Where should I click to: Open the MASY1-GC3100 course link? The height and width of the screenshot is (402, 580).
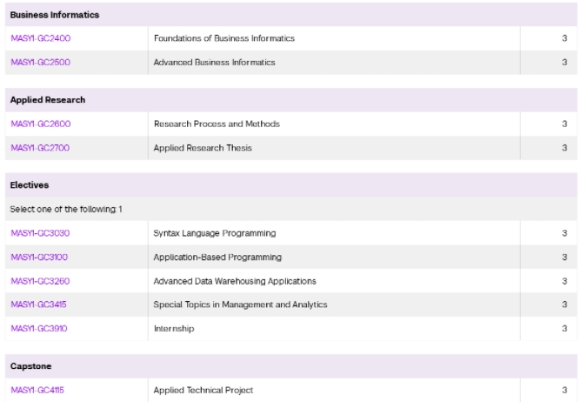click(x=39, y=258)
